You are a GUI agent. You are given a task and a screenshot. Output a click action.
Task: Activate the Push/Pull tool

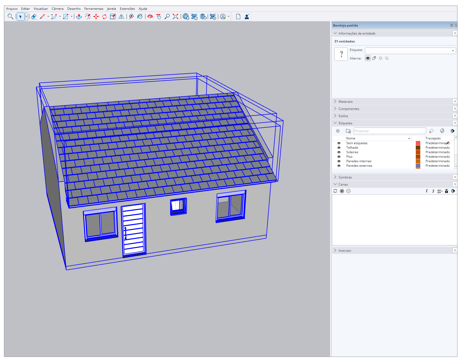pos(79,17)
